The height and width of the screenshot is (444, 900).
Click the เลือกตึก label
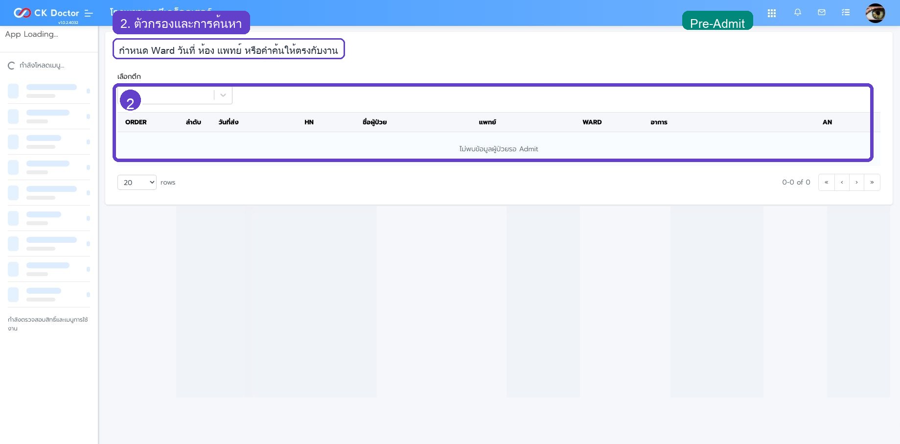(129, 76)
